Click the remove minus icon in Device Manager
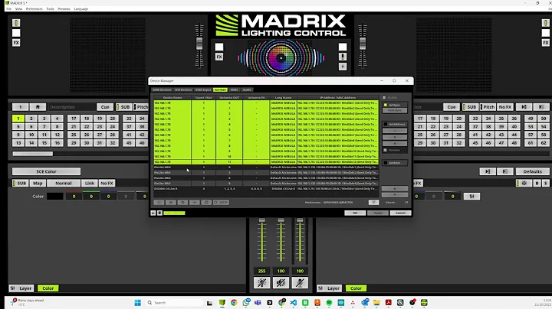552x309 pixels. (194, 202)
